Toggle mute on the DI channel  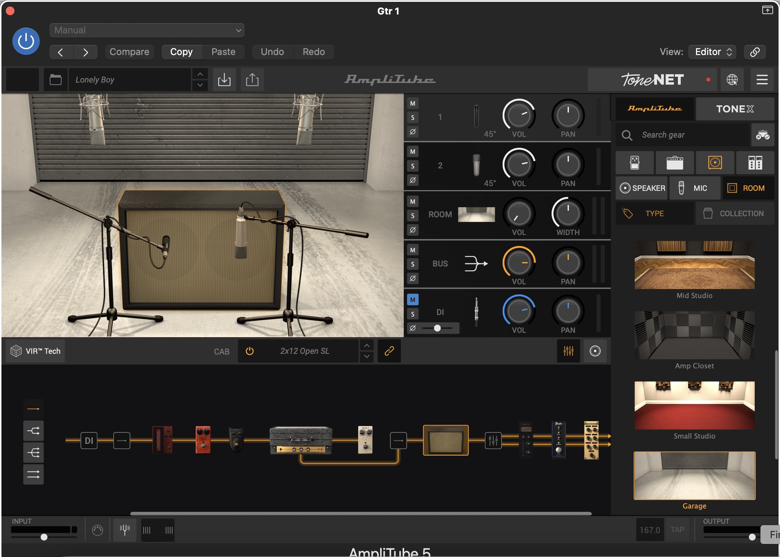(x=412, y=300)
